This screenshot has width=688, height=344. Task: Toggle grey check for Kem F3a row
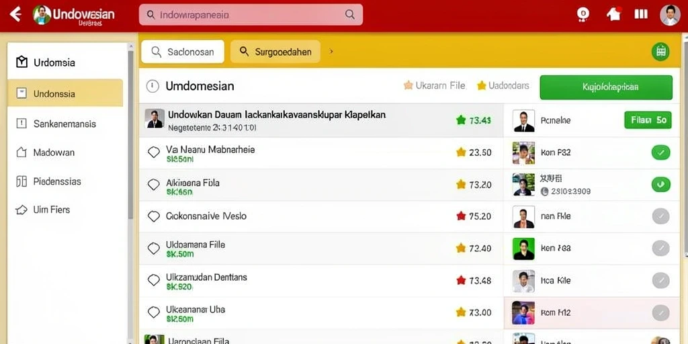pyautogui.click(x=661, y=248)
